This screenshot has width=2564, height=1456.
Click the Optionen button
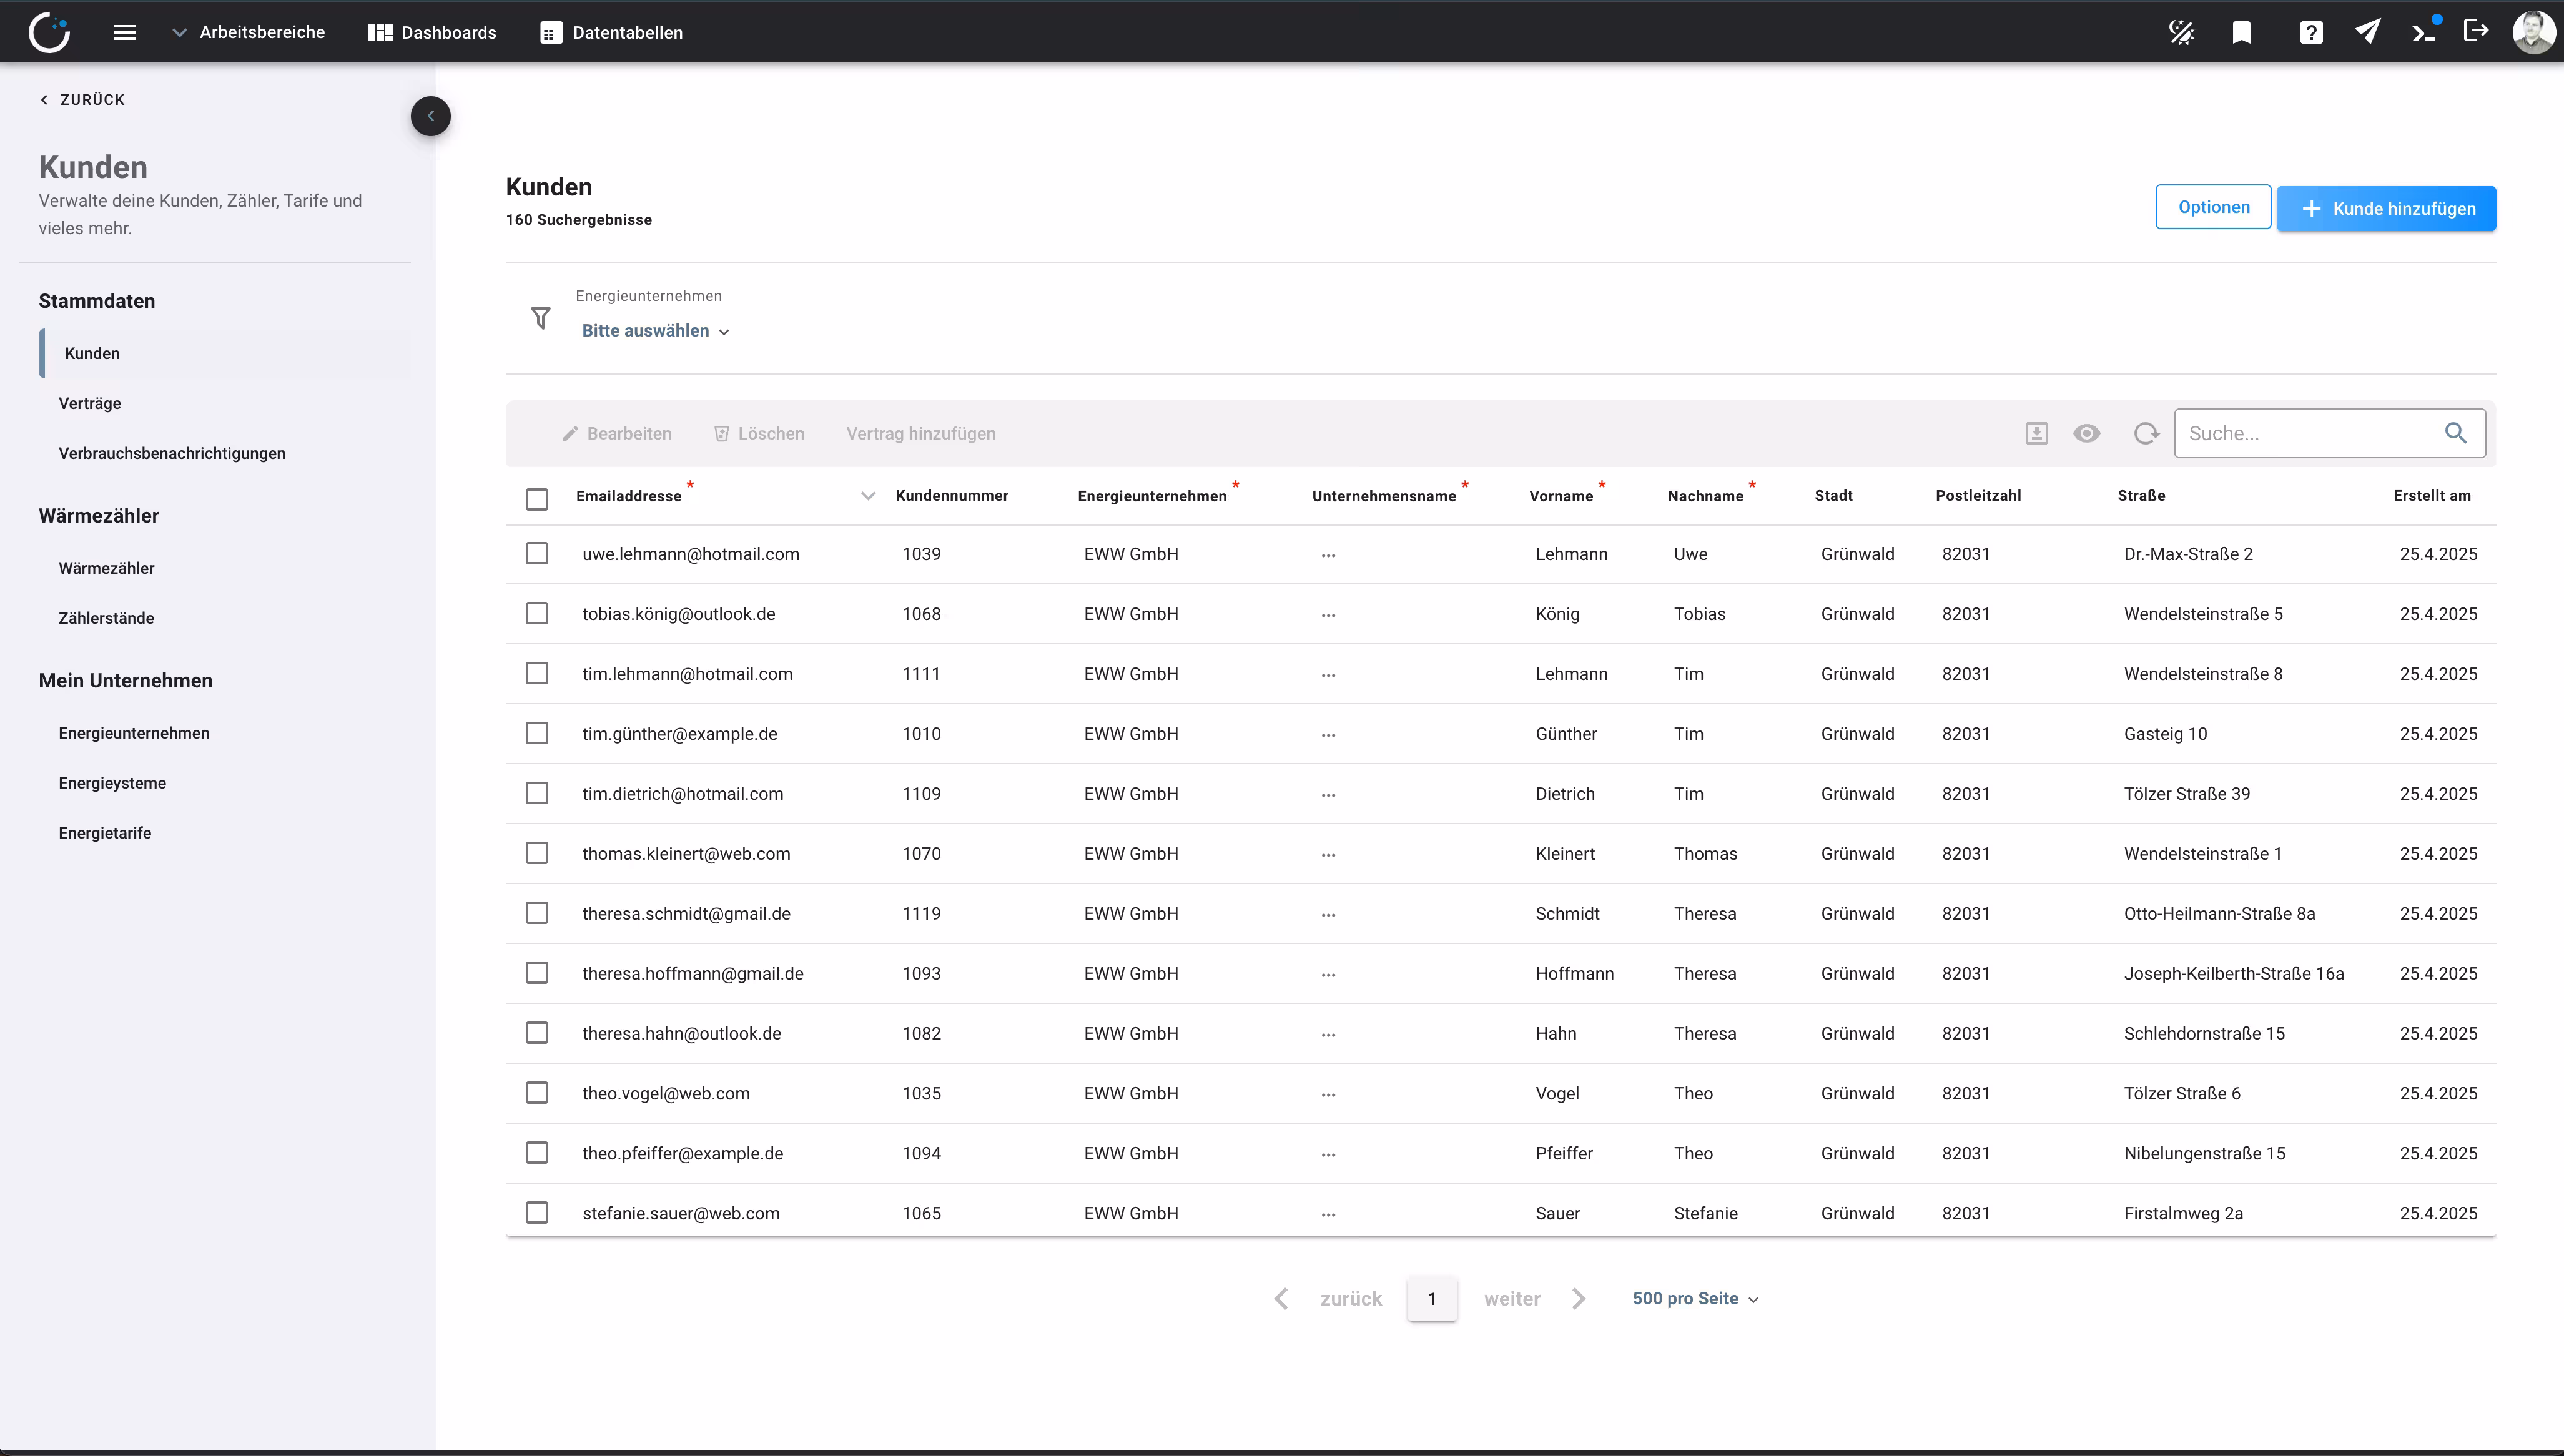[x=2213, y=207]
